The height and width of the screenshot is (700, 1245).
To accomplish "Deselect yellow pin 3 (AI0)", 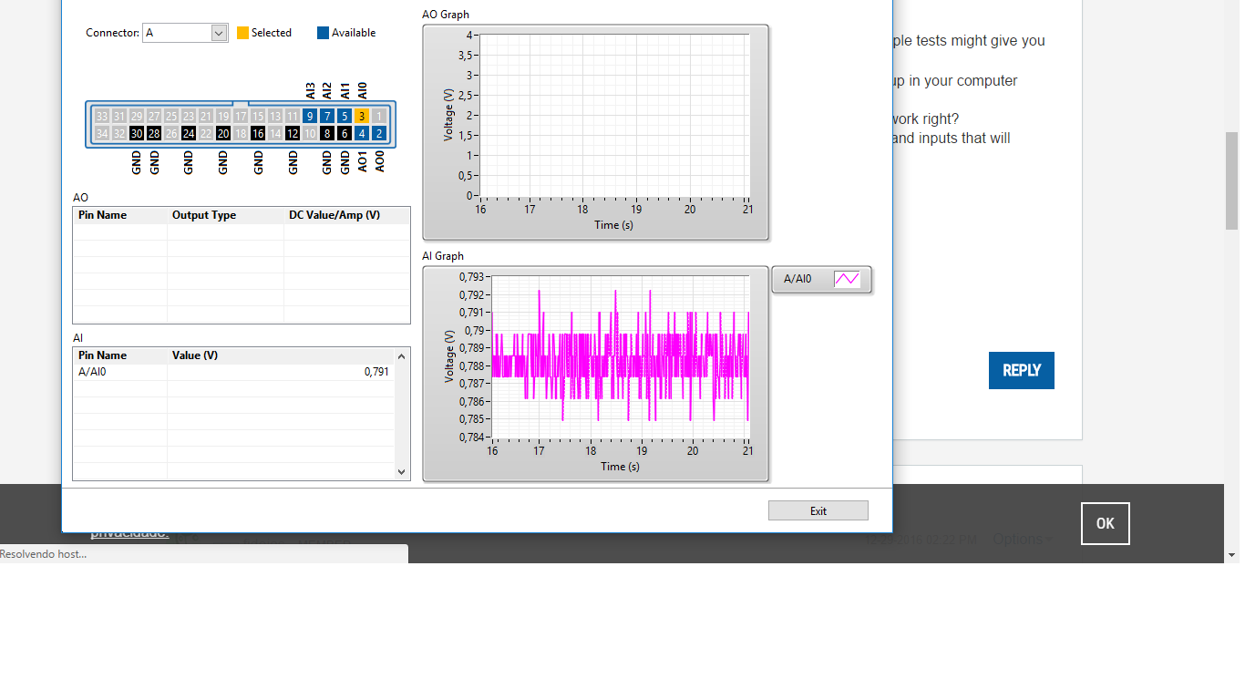I will (x=362, y=116).
